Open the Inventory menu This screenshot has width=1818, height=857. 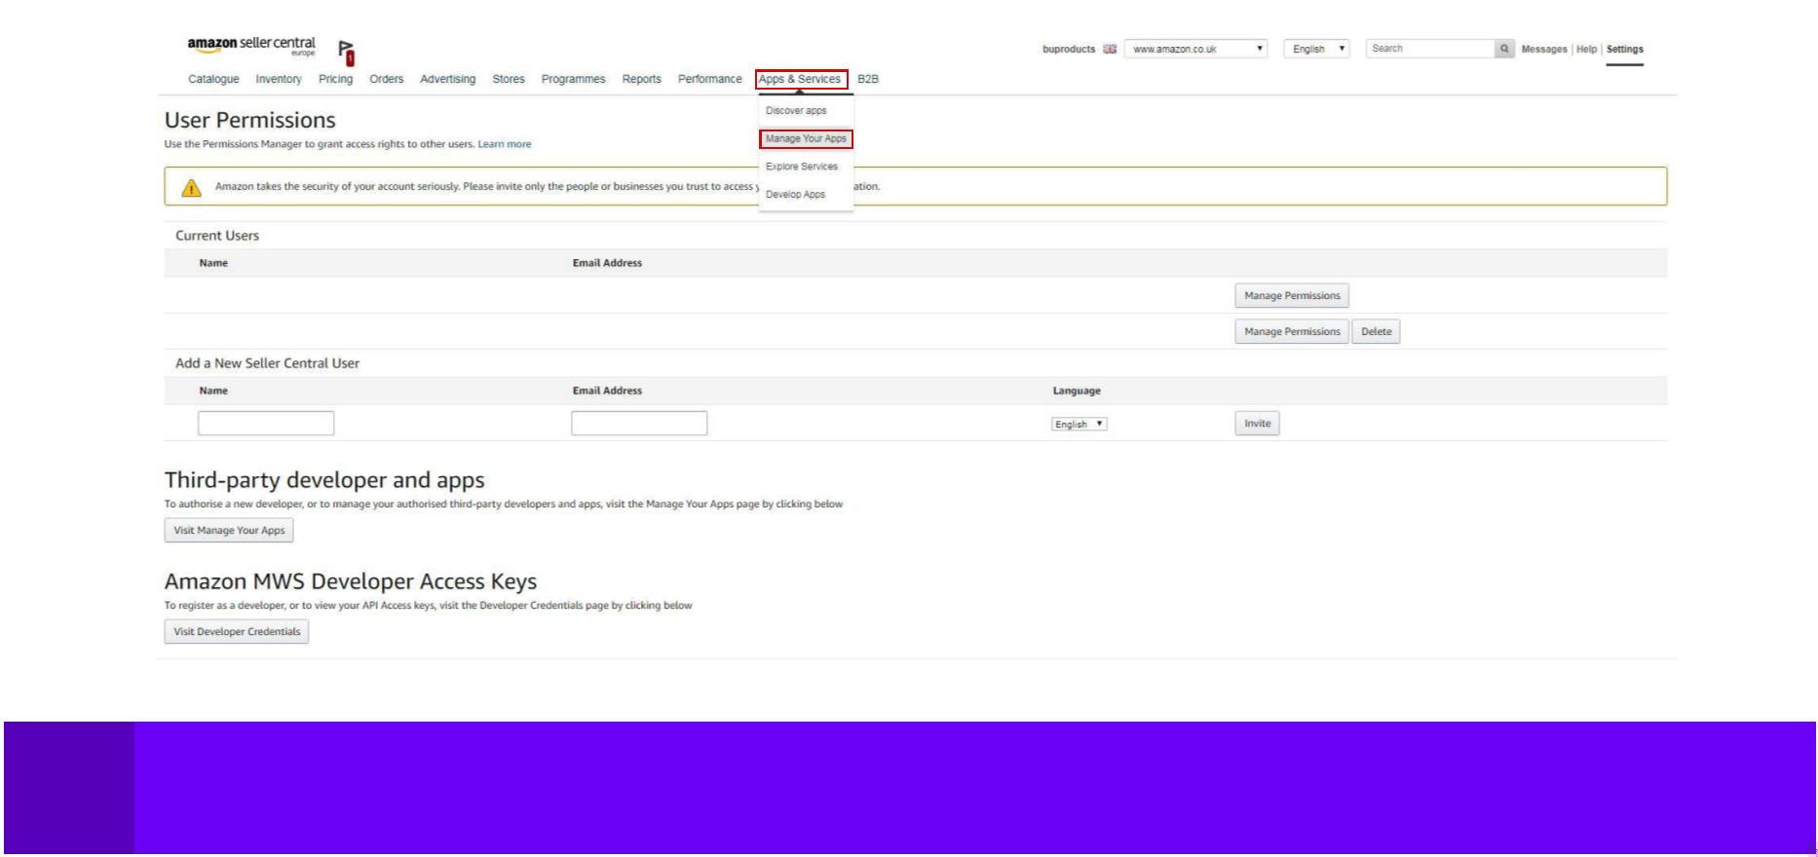coord(279,80)
